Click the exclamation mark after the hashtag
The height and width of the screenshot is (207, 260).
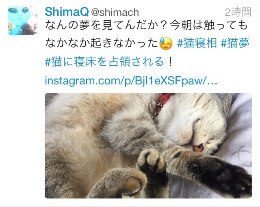point(170,62)
